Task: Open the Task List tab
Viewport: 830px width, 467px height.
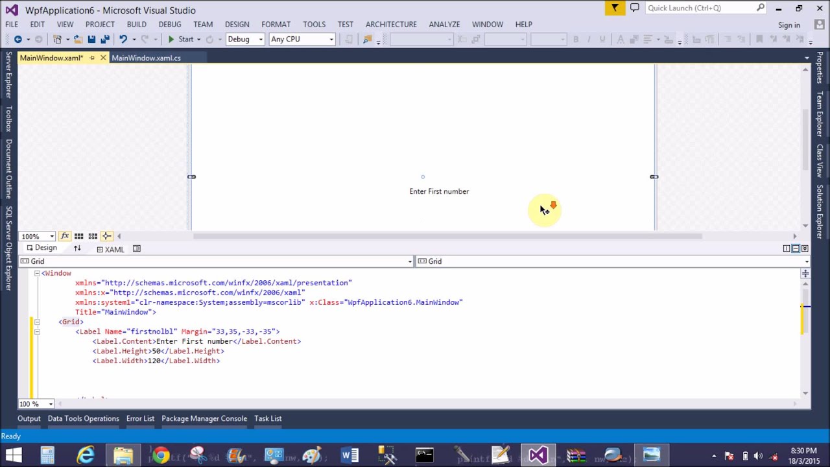Action: (x=268, y=418)
